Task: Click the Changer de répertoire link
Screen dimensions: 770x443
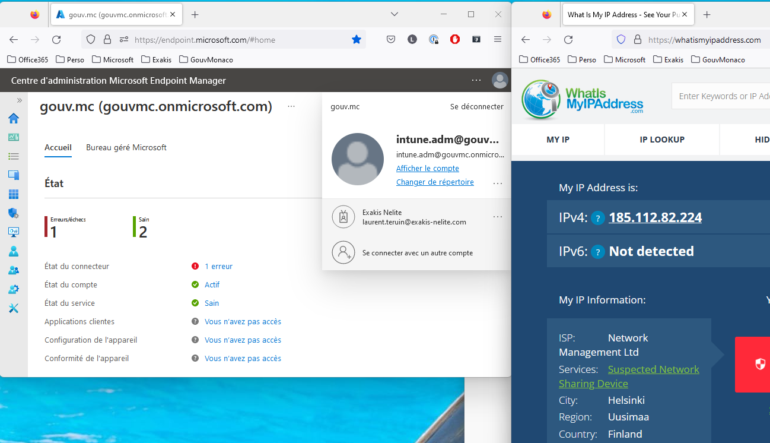Action: point(435,182)
